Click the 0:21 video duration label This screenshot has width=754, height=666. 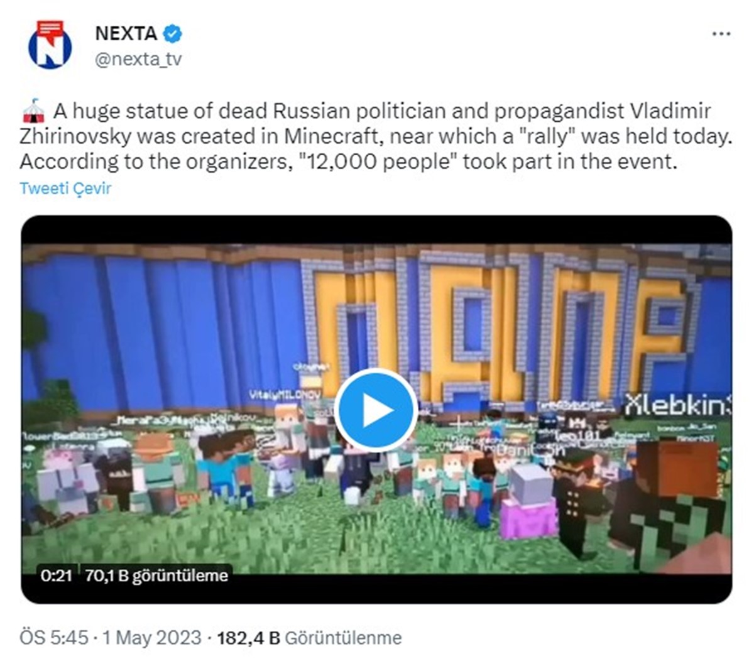pos(55,576)
